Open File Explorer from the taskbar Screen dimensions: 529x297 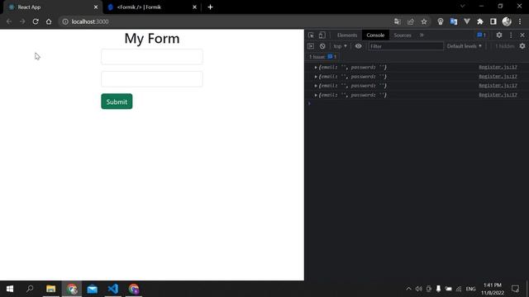pos(51,289)
